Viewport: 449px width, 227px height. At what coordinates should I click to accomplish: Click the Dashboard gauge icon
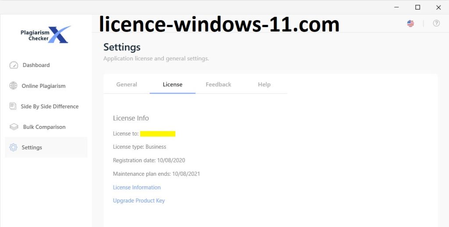[x=14, y=65]
